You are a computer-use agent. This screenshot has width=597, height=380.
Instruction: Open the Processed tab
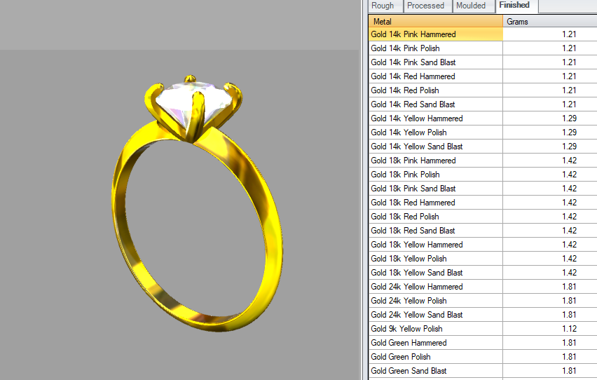[425, 6]
